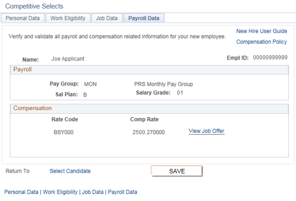Switch to the Personal Data tab
296x201 pixels.
(x=22, y=18)
